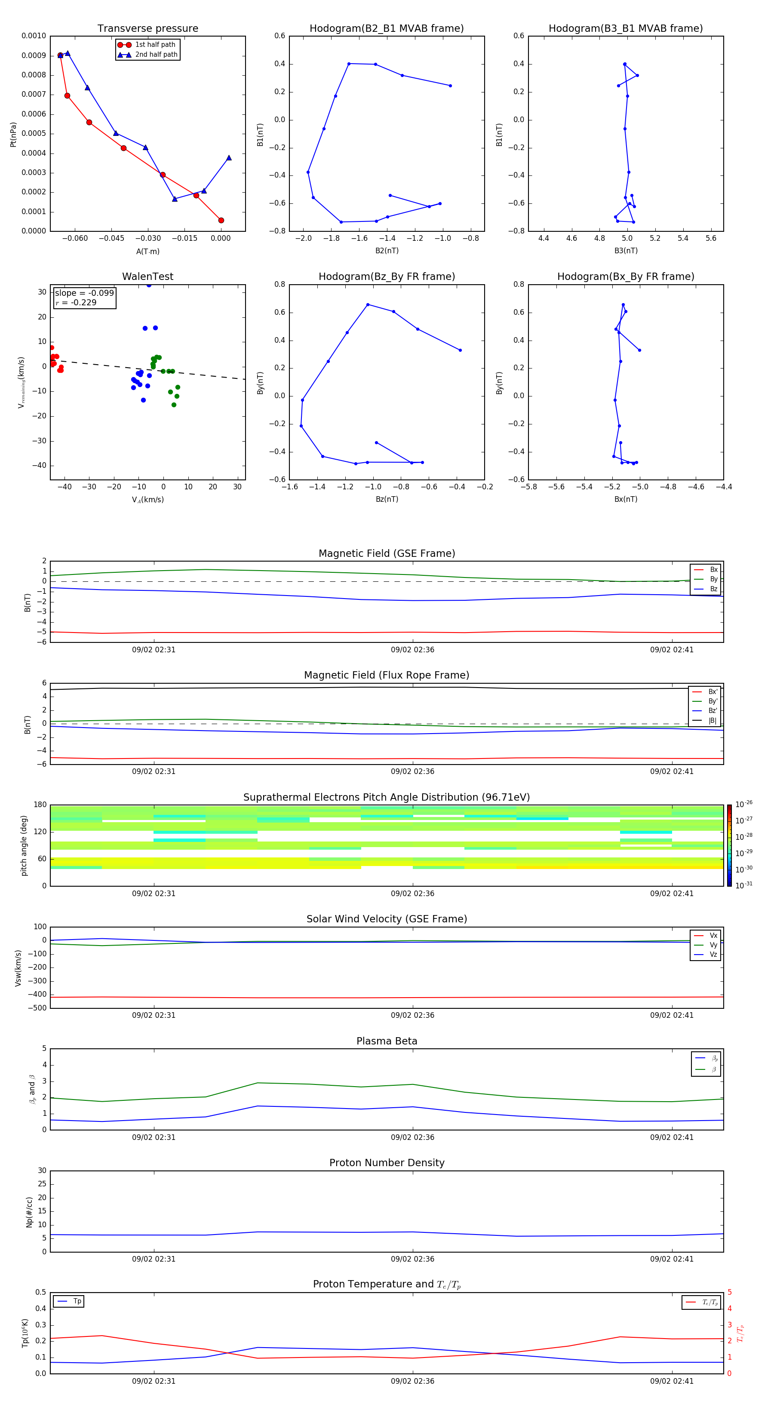Image resolution: width=774 pixels, height=1419 pixels.
Task: Click 'Hodogram(B2_B1 MVAB frame)' title
Action: click(387, 28)
